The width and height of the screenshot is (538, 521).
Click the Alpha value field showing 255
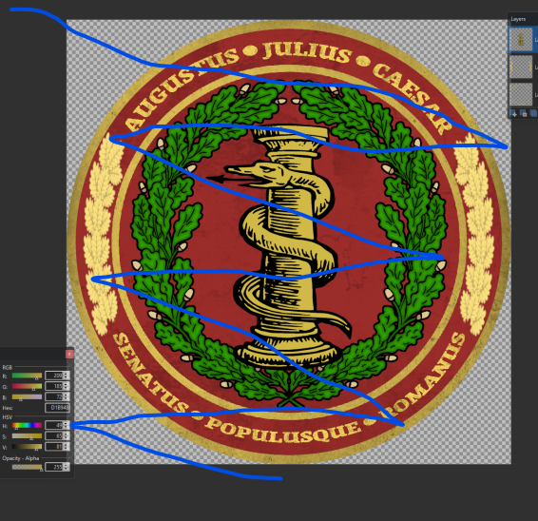pyautogui.click(x=54, y=467)
